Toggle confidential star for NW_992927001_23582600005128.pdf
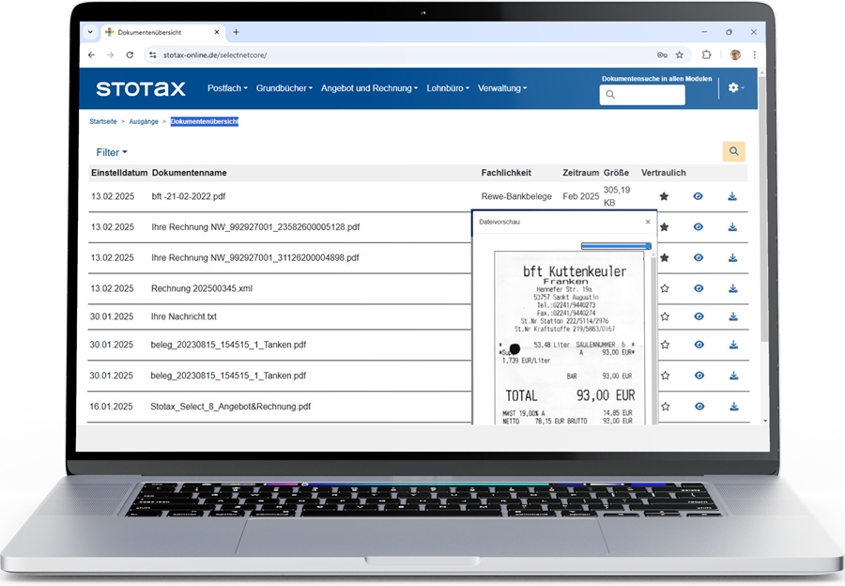 (664, 227)
